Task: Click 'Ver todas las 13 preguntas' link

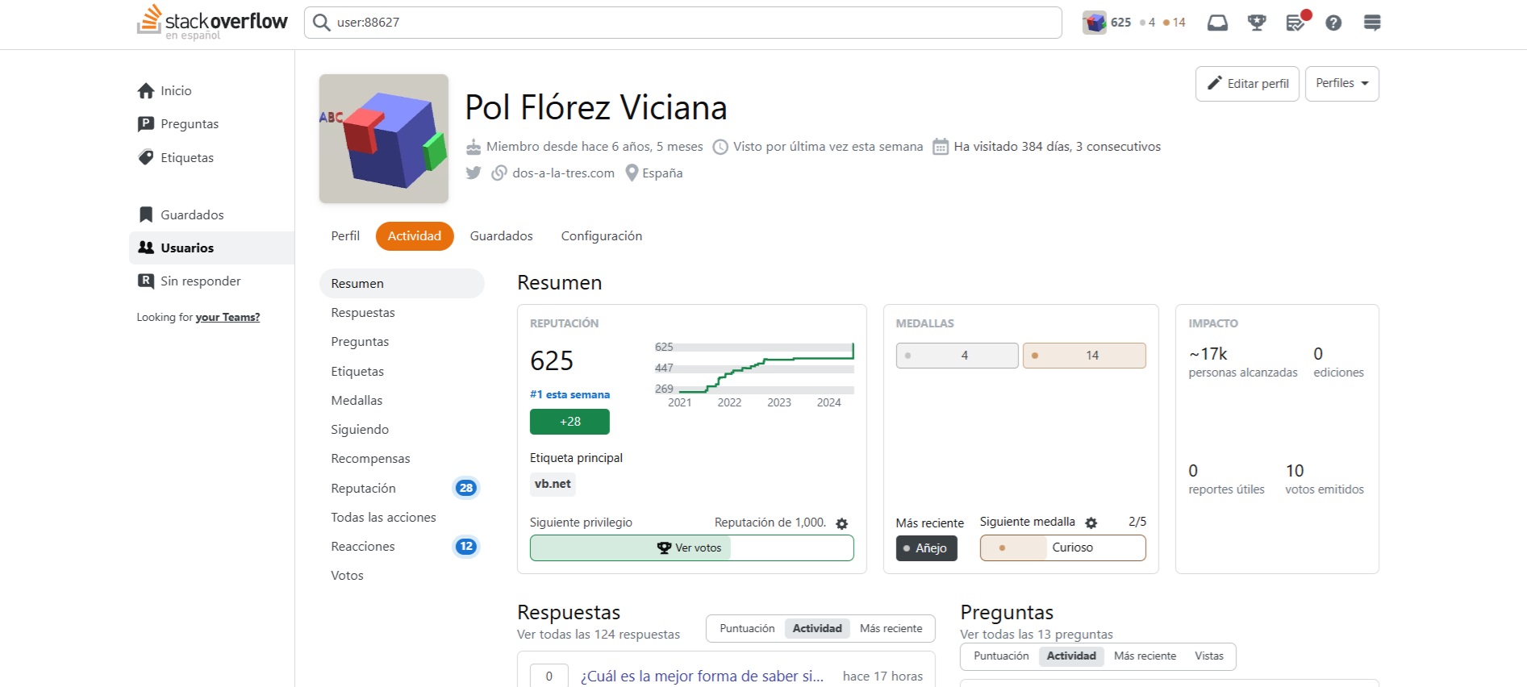Action: click(1037, 635)
